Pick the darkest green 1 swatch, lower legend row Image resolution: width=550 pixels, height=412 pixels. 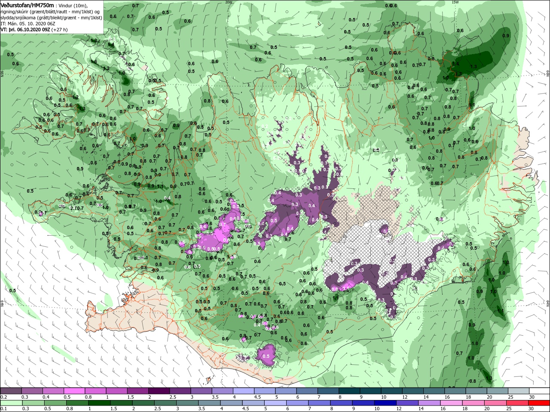point(99,403)
